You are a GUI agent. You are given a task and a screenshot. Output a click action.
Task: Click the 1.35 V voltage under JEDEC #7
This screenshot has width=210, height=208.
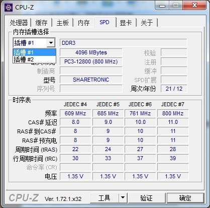tap(173, 176)
